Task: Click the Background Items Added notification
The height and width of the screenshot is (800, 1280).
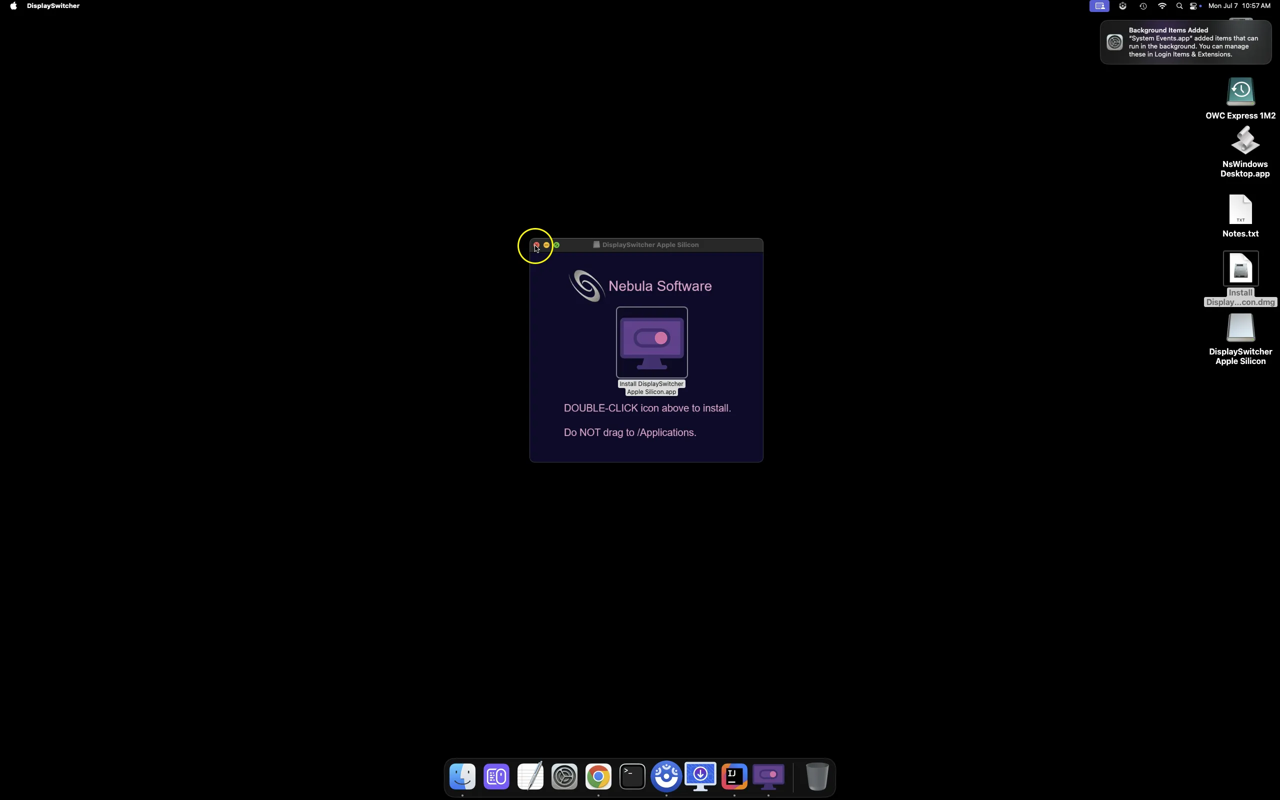Action: (1186, 42)
